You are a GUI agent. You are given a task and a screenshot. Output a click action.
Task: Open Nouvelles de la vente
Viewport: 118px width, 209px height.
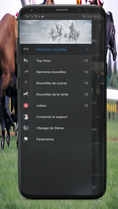click(x=56, y=94)
